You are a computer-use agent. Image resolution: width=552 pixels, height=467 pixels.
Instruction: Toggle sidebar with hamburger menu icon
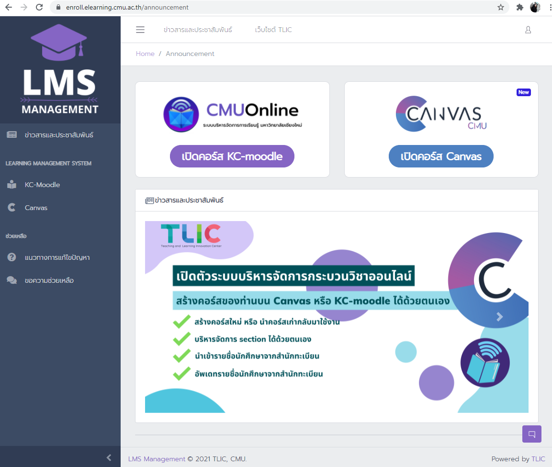tap(140, 30)
